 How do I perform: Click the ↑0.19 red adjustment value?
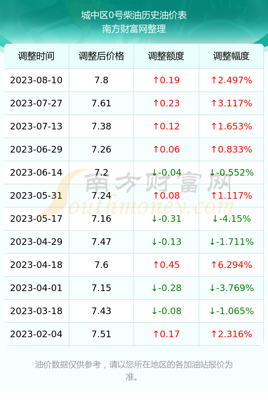point(166,80)
